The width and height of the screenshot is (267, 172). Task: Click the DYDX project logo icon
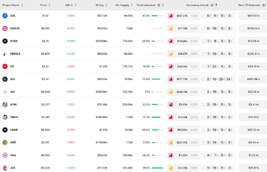point(5,41)
